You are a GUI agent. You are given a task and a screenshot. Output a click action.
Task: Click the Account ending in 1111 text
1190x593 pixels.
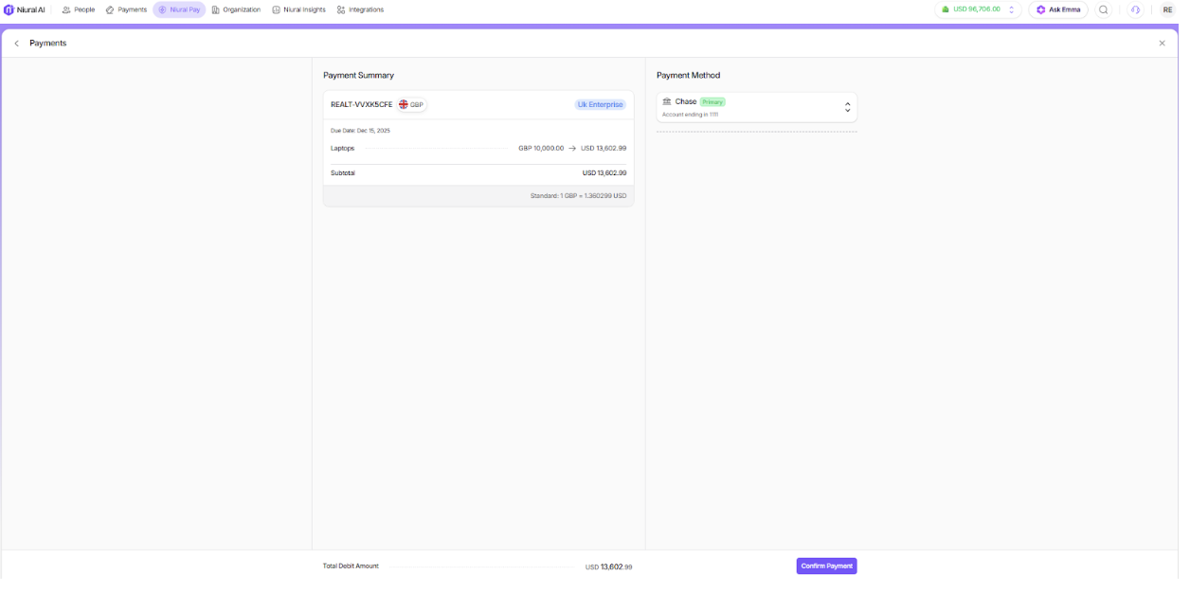[x=690, y=115]
